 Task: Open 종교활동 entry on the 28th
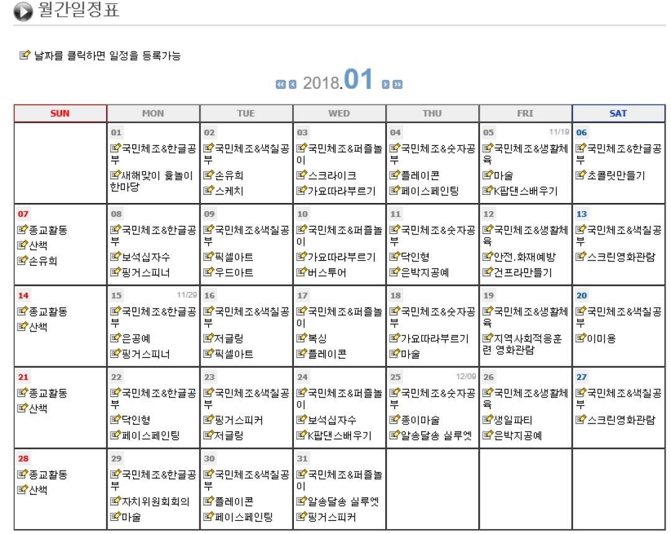[48, 474]
